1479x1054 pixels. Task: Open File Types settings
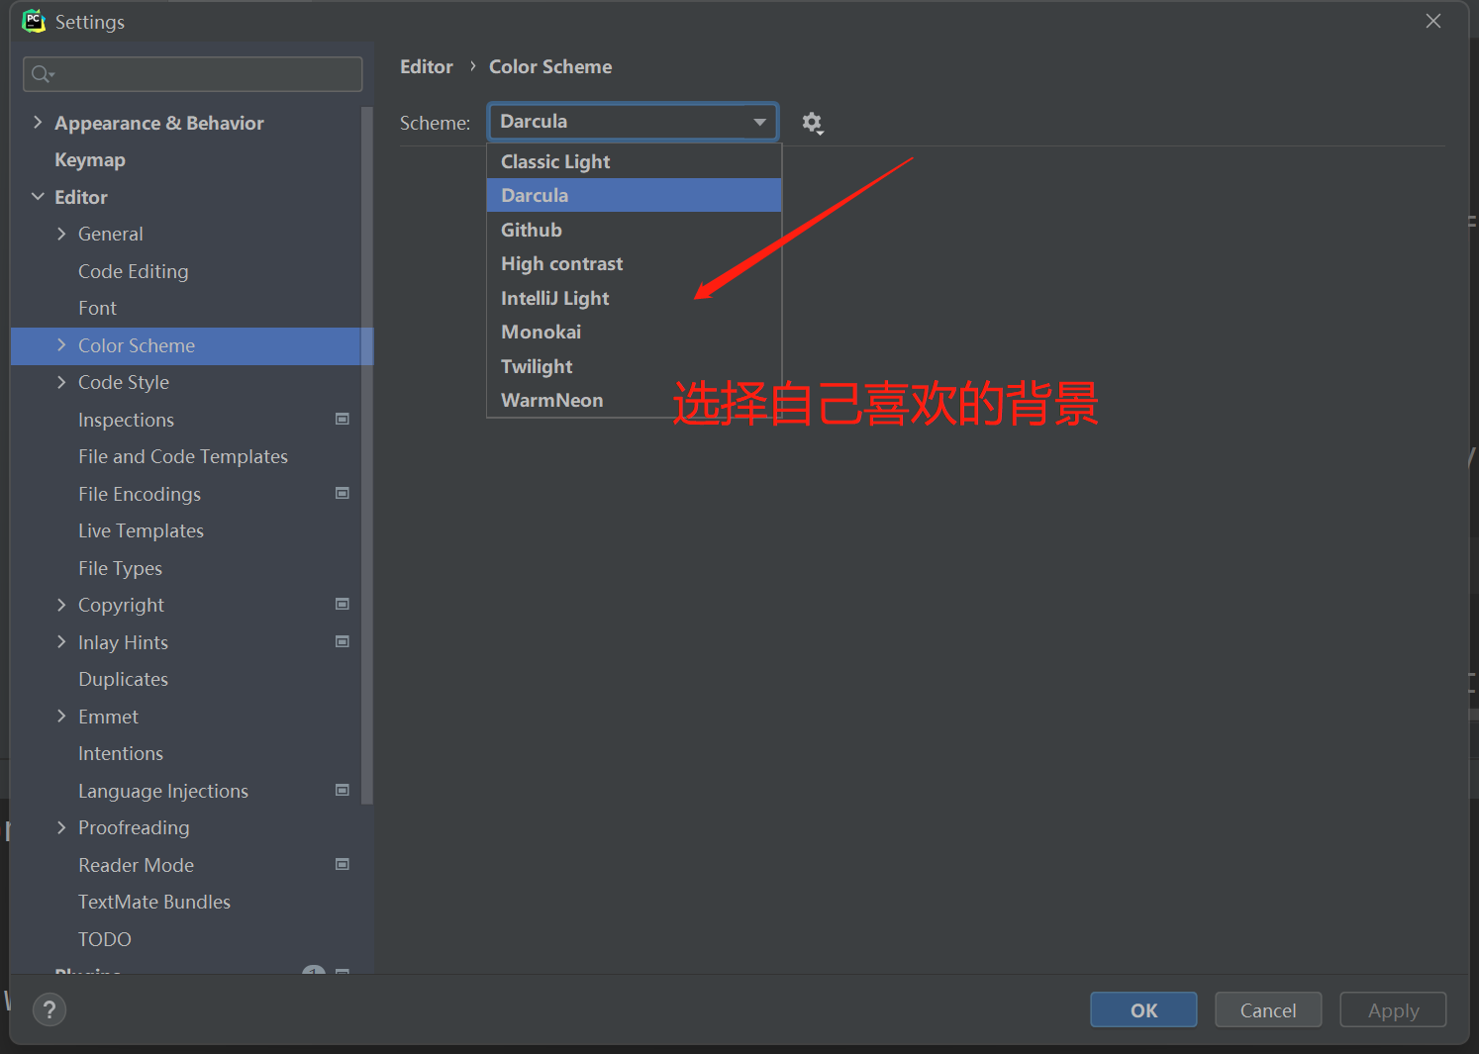(120, 568)
